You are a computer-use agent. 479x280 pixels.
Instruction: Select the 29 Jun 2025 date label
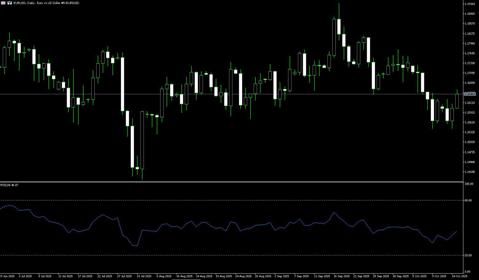(7, 276)
